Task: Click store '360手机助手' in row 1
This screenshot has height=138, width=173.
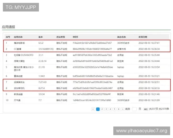Action: (123, 43)
